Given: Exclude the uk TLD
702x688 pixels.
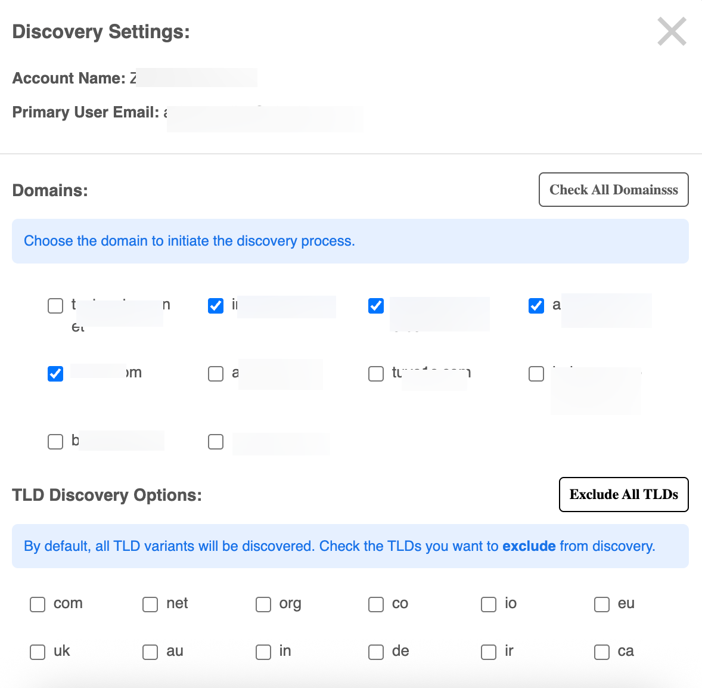Looking at the screenshot, I should point(38,652).
